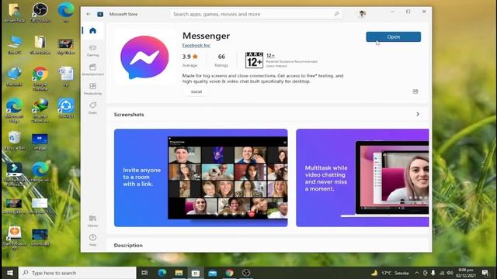Open the Library in the Store sidebar
Screen dimensions: 497x279
92,221
